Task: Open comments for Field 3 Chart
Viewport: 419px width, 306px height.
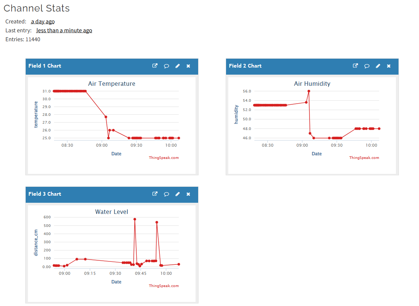Action: tap(166, 194)
